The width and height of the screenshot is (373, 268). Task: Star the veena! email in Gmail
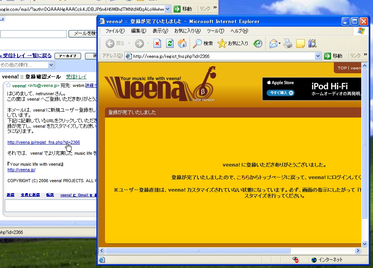[x=8, y=85]
